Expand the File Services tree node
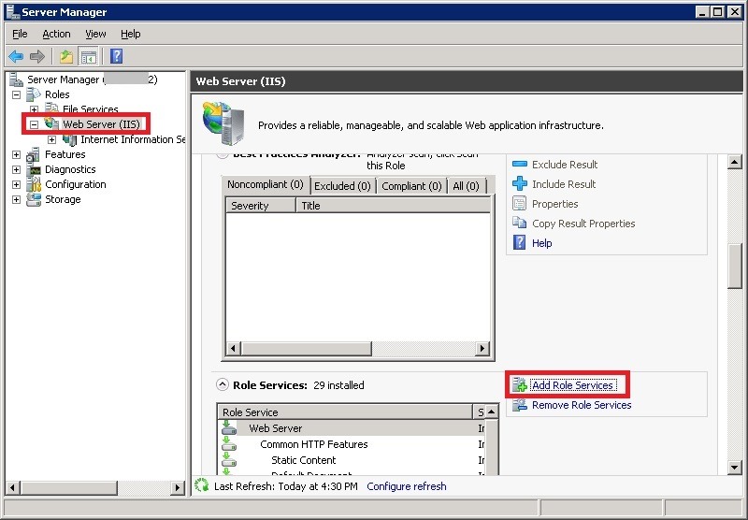 34,109
